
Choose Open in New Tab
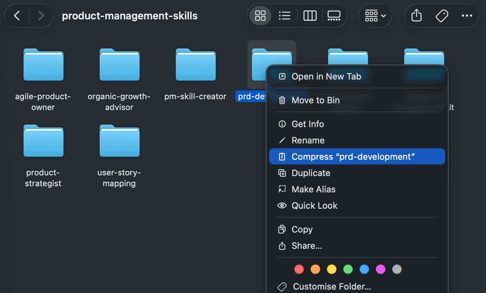(357, 76)
